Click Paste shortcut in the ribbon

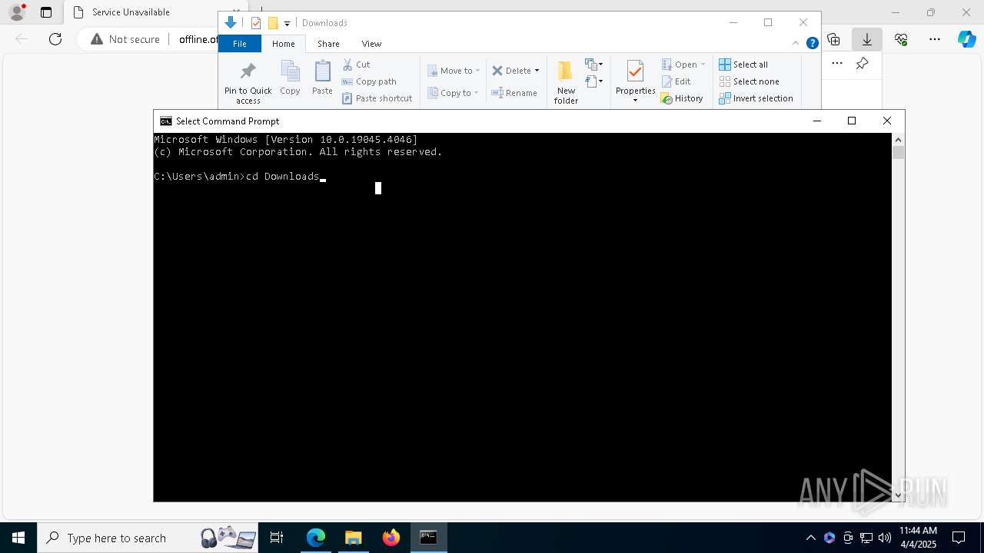coord(377,98)
